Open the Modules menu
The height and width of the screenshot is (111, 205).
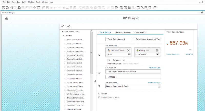tap(31, 2)
